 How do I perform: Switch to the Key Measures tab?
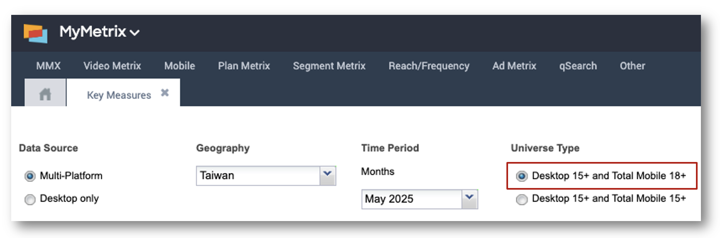[x=119, y=95]
